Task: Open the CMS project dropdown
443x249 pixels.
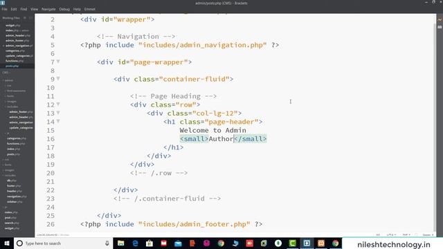Action: click(x=6, y=73)
